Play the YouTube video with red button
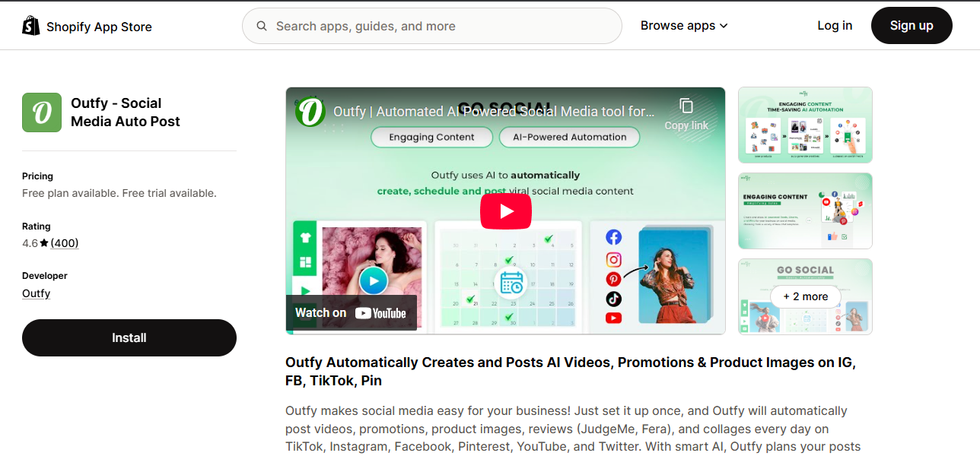980x456 pixels. (x=506, y=211)
